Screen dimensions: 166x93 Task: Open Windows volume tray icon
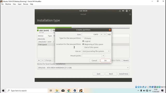(x=150, y=91)
